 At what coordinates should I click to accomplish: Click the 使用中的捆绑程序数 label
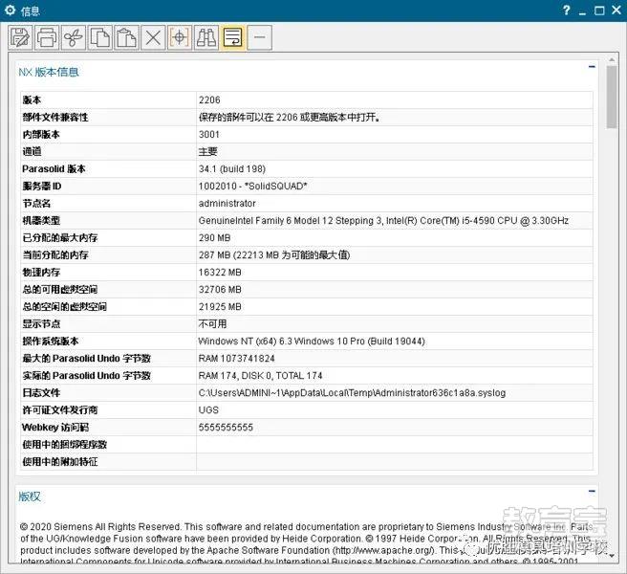(65, 444)
